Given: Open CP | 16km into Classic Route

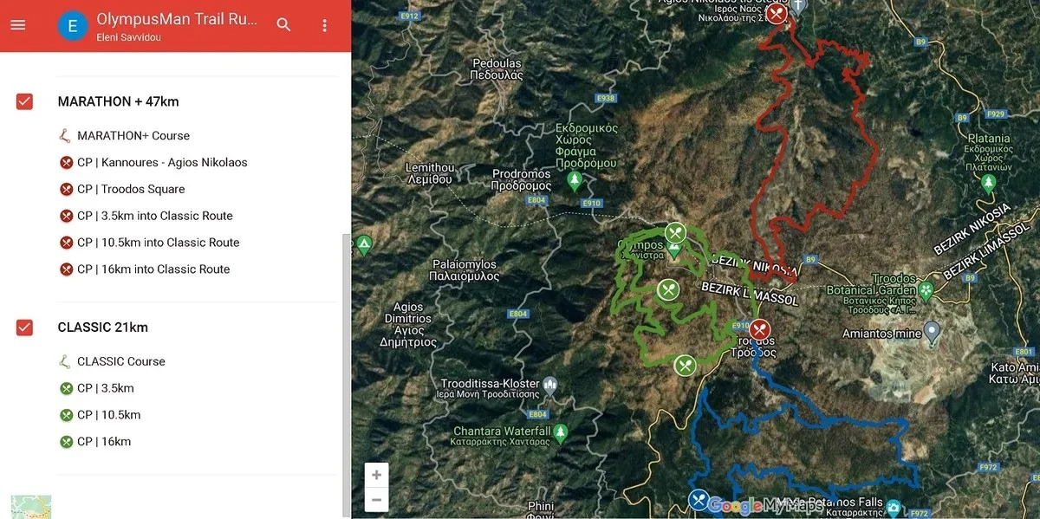Looking at the screenshot, I should (153, 269).
